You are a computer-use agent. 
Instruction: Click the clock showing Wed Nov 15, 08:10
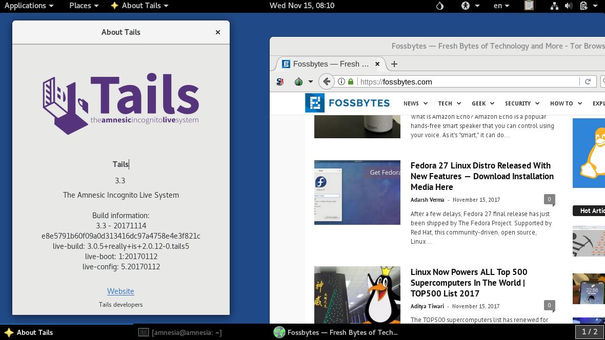[301, 6]
